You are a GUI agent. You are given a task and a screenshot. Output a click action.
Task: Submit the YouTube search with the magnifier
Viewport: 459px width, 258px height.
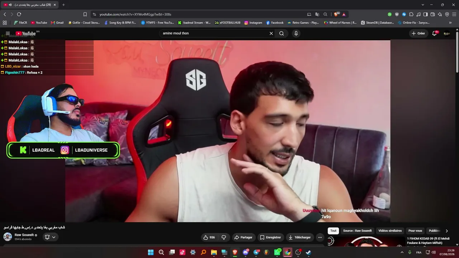click(281, 33)
